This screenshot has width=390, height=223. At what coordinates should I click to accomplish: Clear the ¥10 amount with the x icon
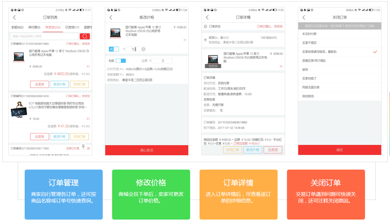143,49
